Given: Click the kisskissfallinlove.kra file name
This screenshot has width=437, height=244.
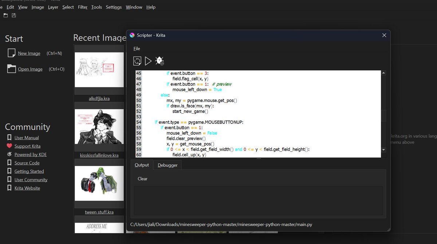Looking at the screenshot, I should click(99, 155).
